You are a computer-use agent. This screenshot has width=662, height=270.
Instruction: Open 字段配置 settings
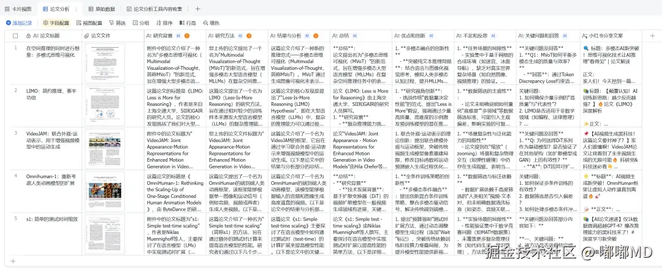[56, 23]
